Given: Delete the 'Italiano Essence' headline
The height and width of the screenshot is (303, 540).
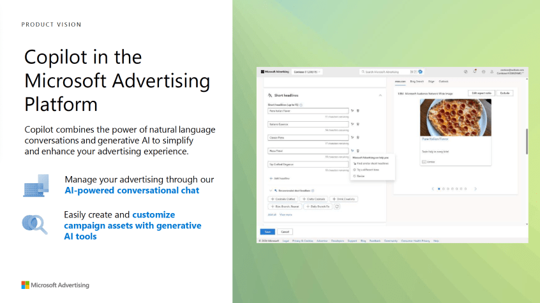Looking at the screenshot, I should [x=358, y=124].
